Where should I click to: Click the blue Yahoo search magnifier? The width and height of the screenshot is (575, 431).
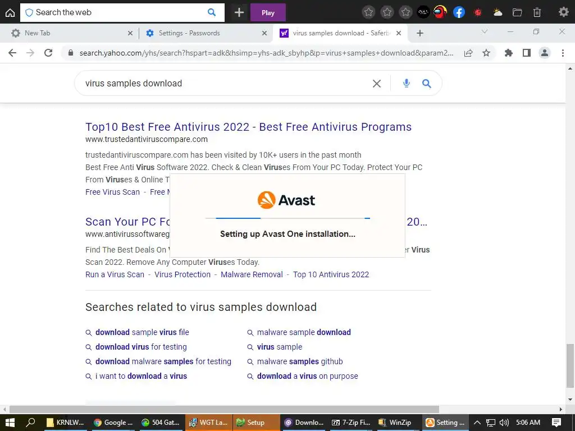[x=427, y=84]
